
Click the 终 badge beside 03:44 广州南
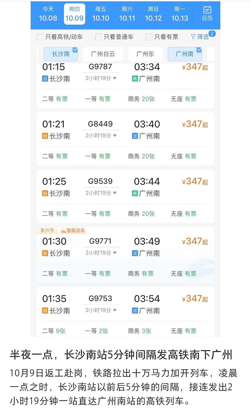[135, 193]
